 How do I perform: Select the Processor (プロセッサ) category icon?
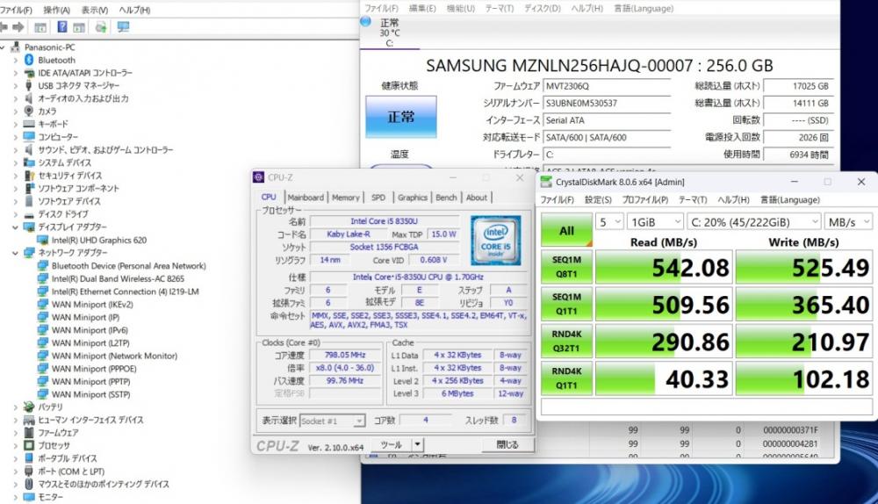[29, 445]
